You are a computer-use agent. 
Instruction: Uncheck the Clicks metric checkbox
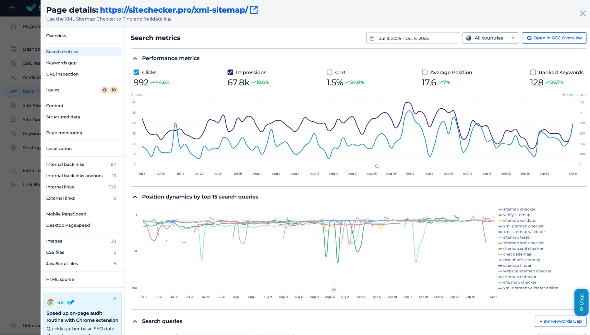(136, 72)
